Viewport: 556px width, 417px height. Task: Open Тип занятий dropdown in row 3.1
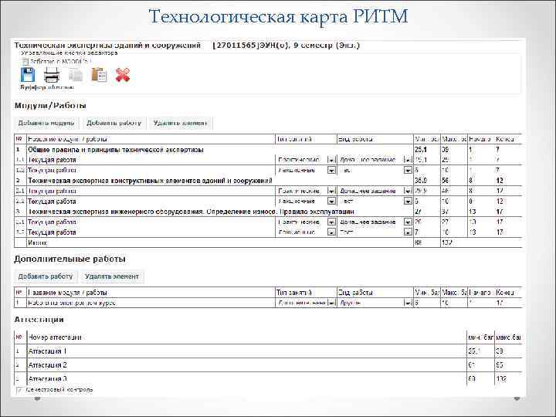click(x=331, y=222)
